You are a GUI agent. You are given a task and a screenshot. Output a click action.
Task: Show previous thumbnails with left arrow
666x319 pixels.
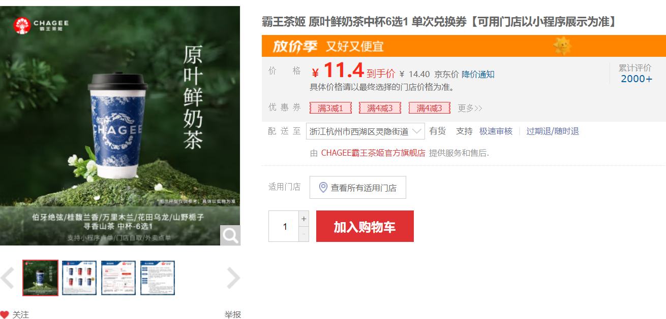click(x=7, y=278)
